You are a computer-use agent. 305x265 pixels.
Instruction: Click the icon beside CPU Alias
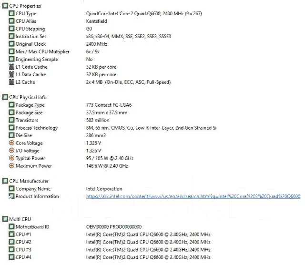pos(11,21)
